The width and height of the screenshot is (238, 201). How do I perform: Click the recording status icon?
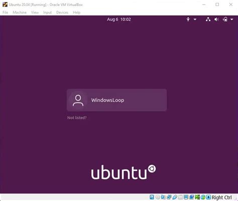click(192, 197)
